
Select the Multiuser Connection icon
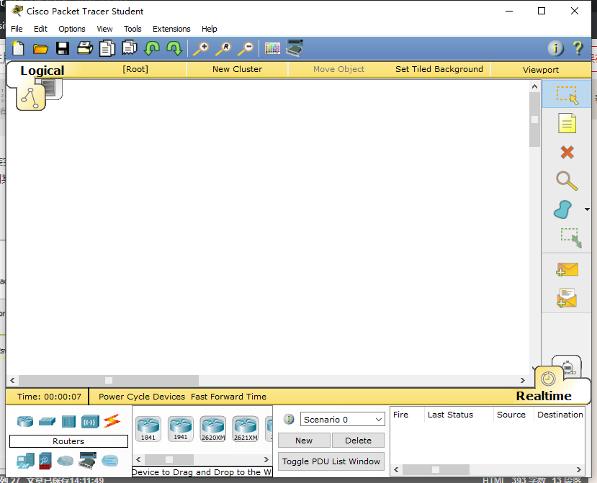pos(110,461)
